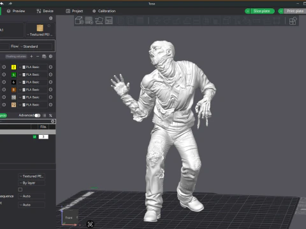Open printer settings gear above bed type
This screenshot has width=306, height=229.
pos(50,18)
